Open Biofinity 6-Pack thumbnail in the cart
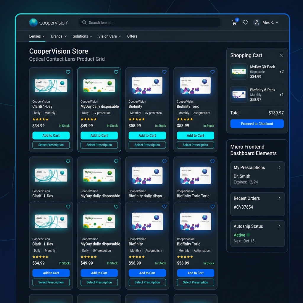The image size is (303, 303). pyautogui.click(x=239, y=94)
